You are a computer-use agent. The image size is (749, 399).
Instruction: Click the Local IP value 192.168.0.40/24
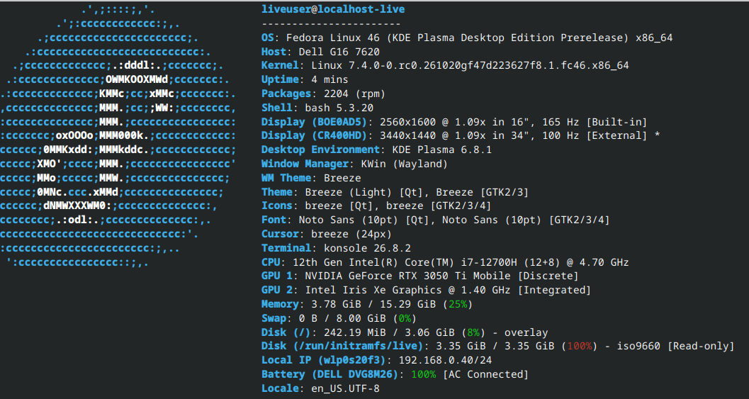(x=445, y=360)
